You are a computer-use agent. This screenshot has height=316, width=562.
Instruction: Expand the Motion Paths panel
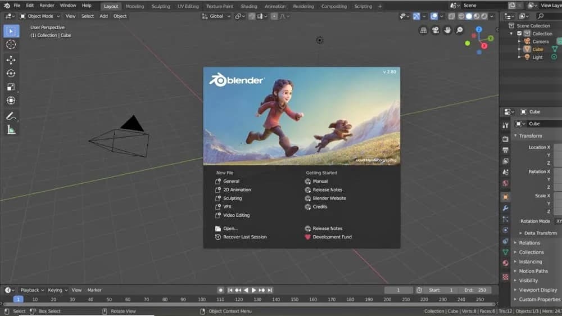[x=533, y=271]
